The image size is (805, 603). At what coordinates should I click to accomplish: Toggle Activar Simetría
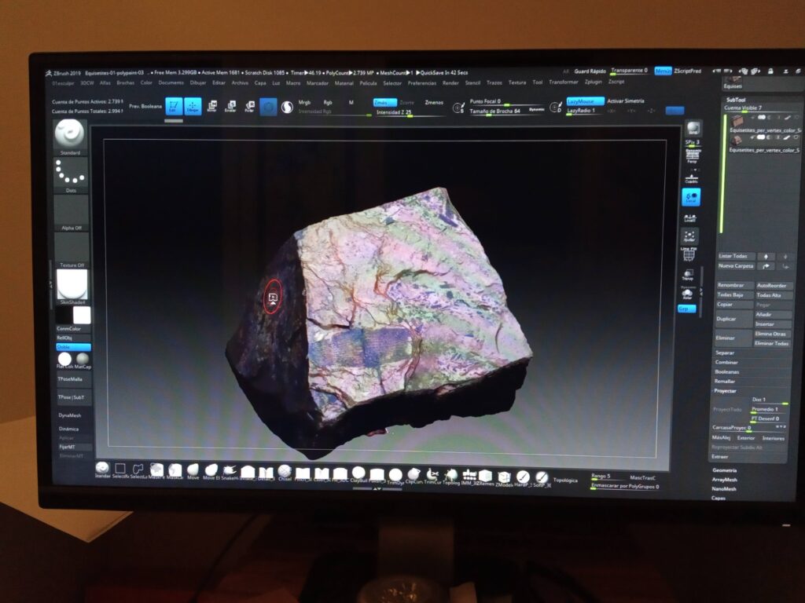point(625,101)
